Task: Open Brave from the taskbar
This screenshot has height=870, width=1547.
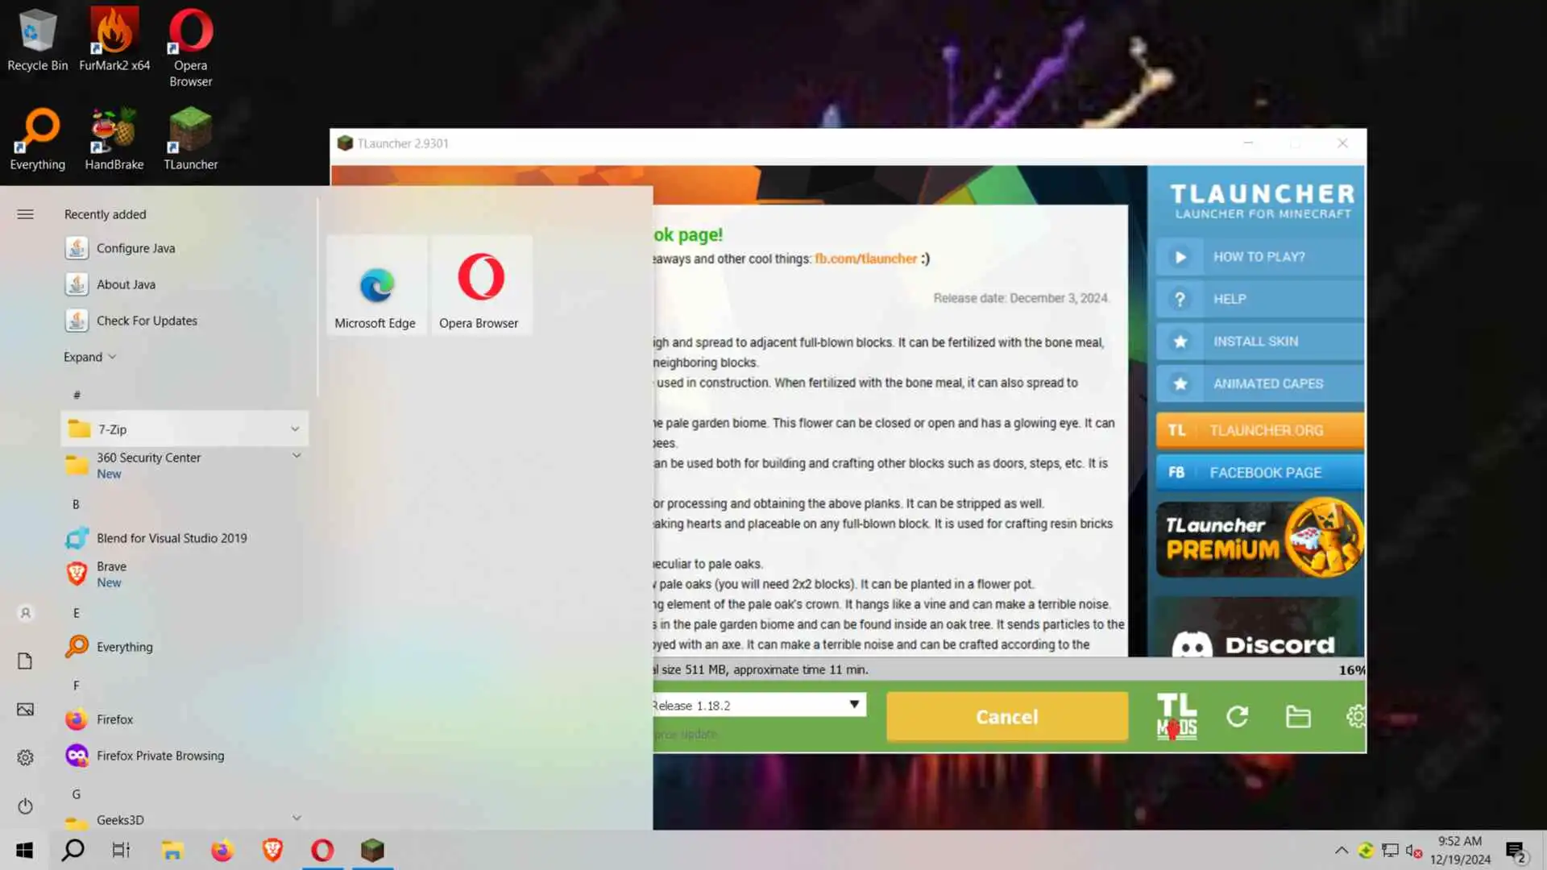Action: 272,850
